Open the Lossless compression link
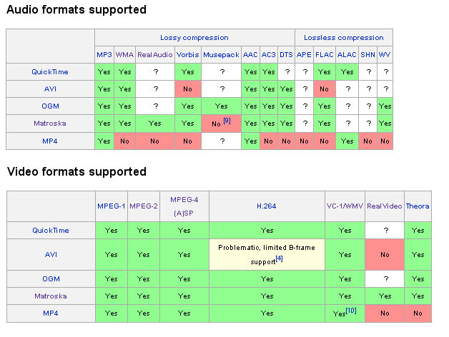The width and height of the screenshot is (449, 337). click(x=344, y=38)
